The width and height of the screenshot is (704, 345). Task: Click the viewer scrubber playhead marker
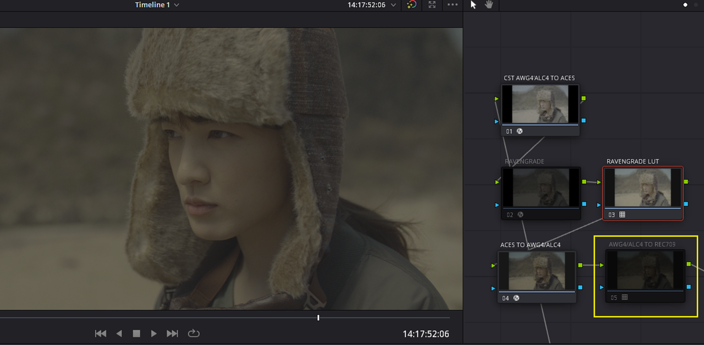pos(318,317)
